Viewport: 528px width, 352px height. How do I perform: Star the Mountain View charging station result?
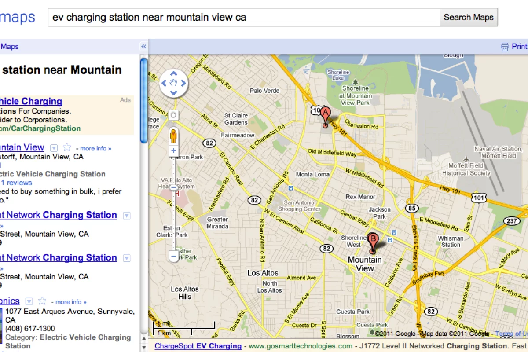(x=66, y=148)
